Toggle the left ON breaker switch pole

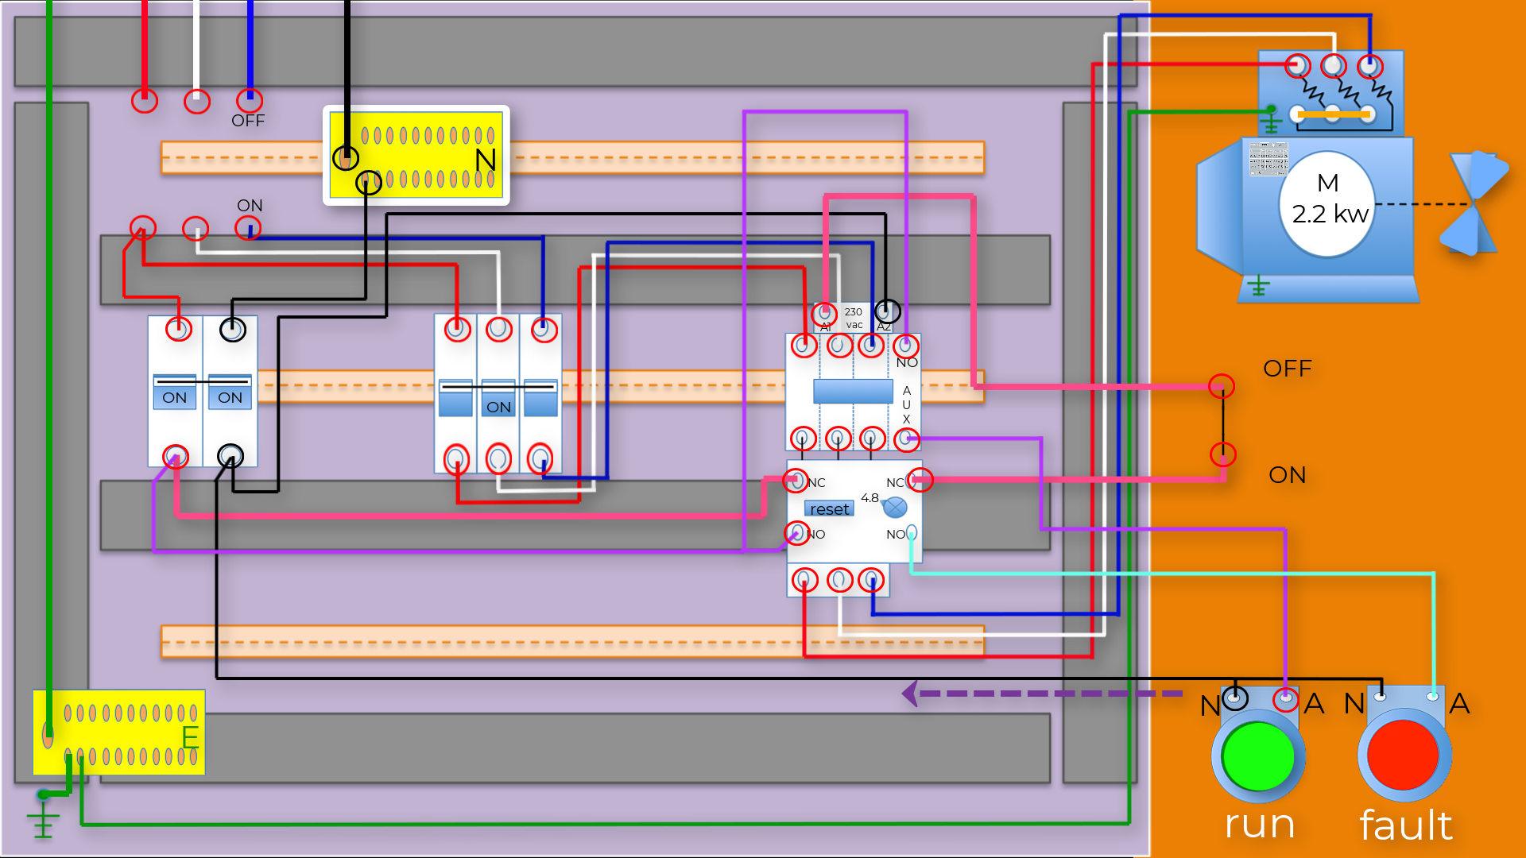175,392
